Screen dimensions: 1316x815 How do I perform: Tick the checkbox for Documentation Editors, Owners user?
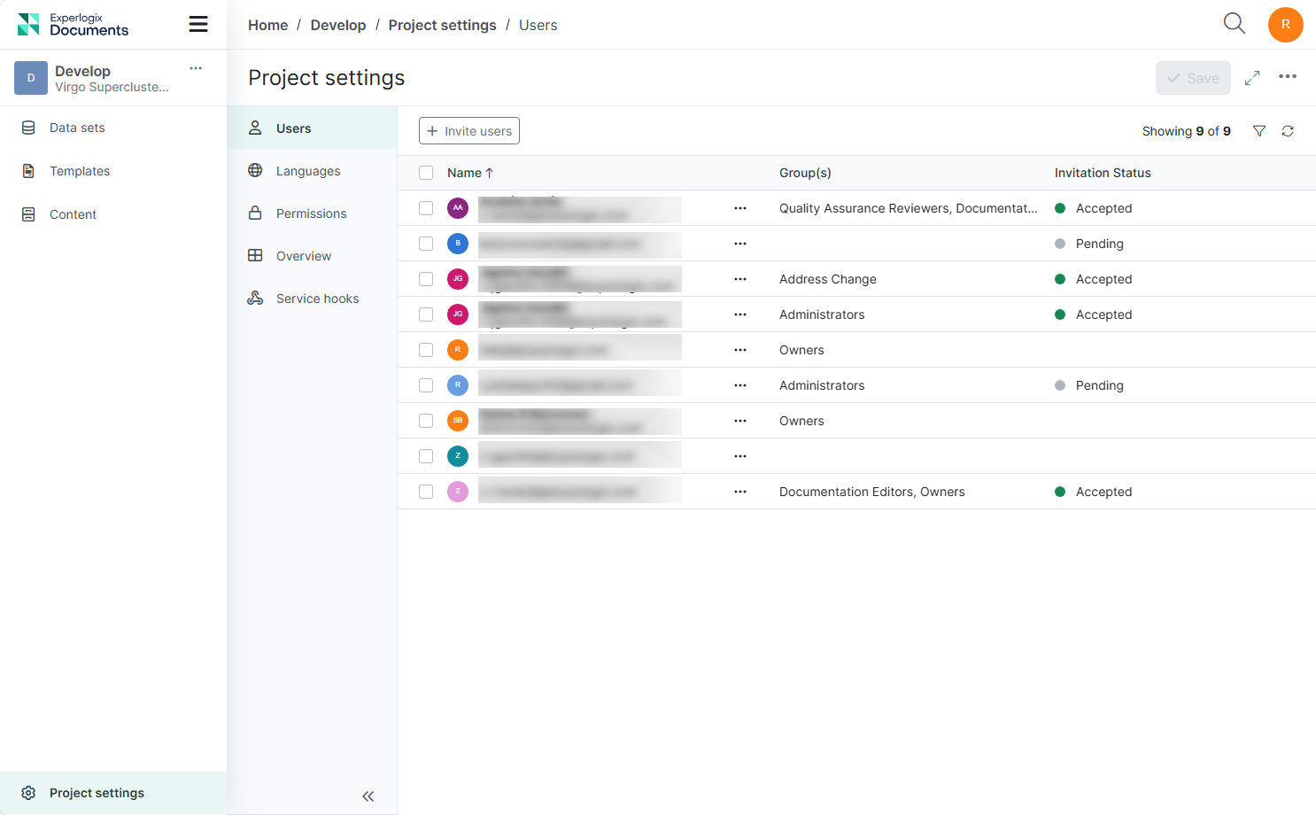point(426,492)
